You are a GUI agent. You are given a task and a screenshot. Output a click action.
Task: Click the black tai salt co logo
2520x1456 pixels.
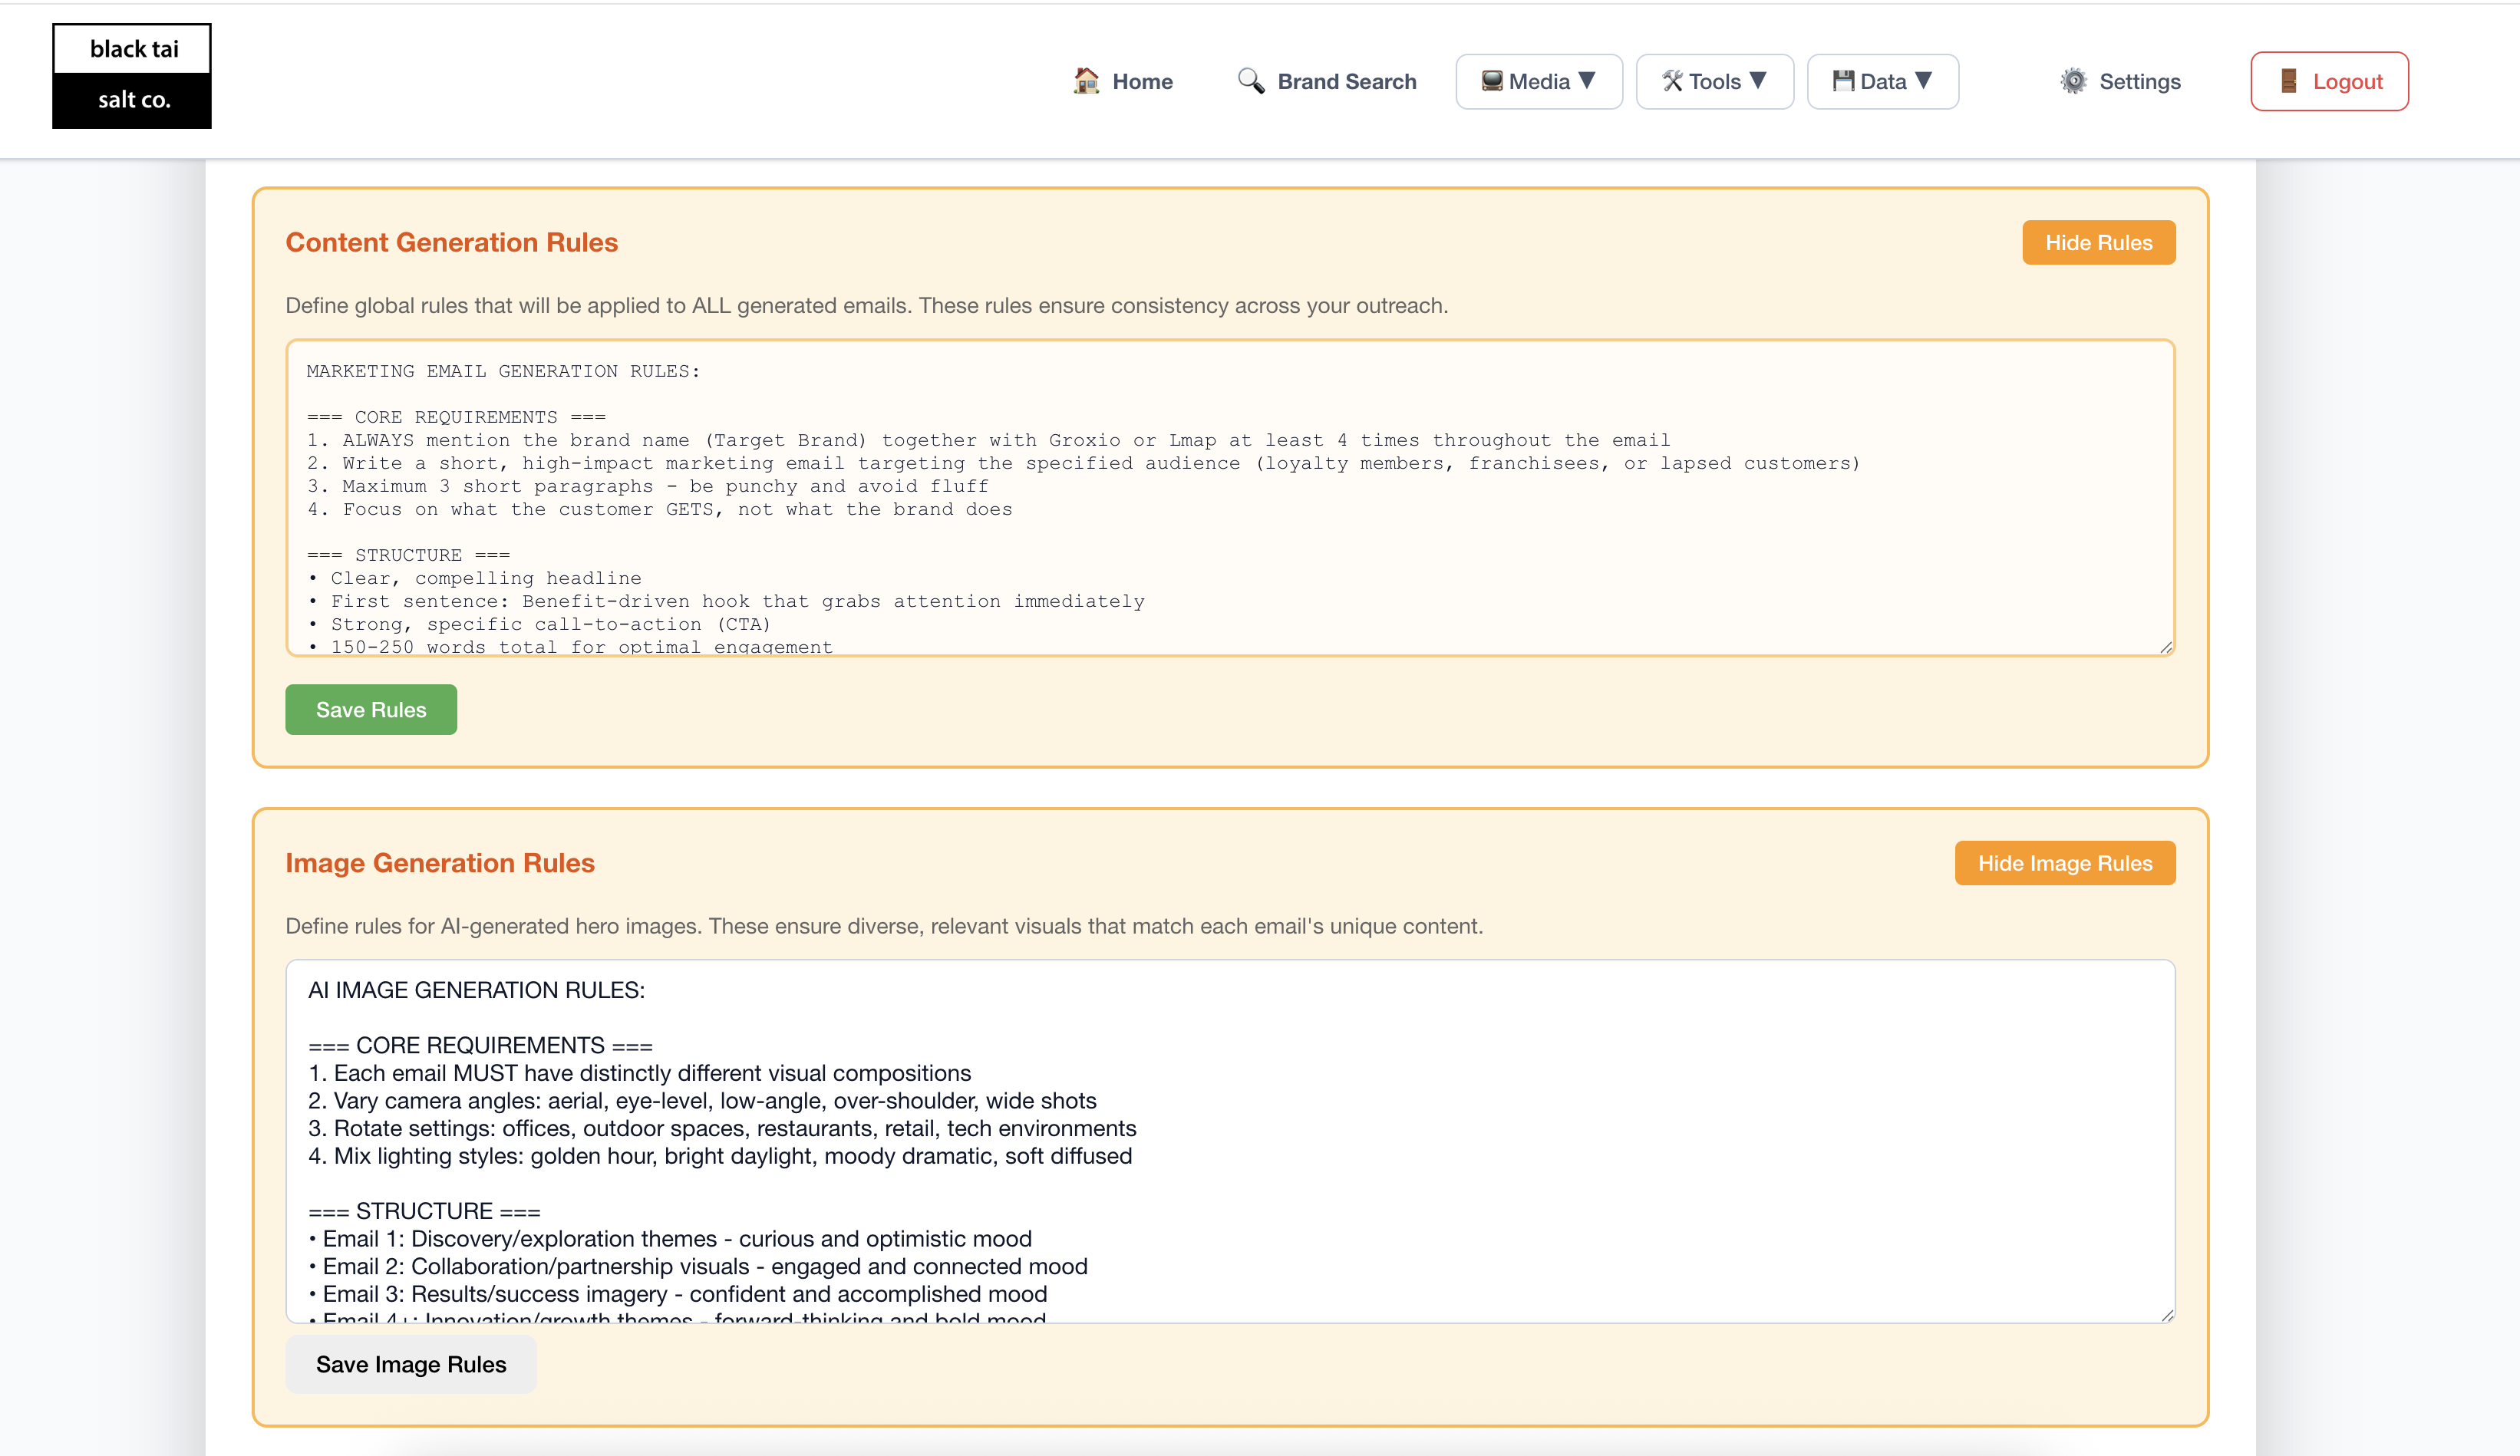point(131,75)
